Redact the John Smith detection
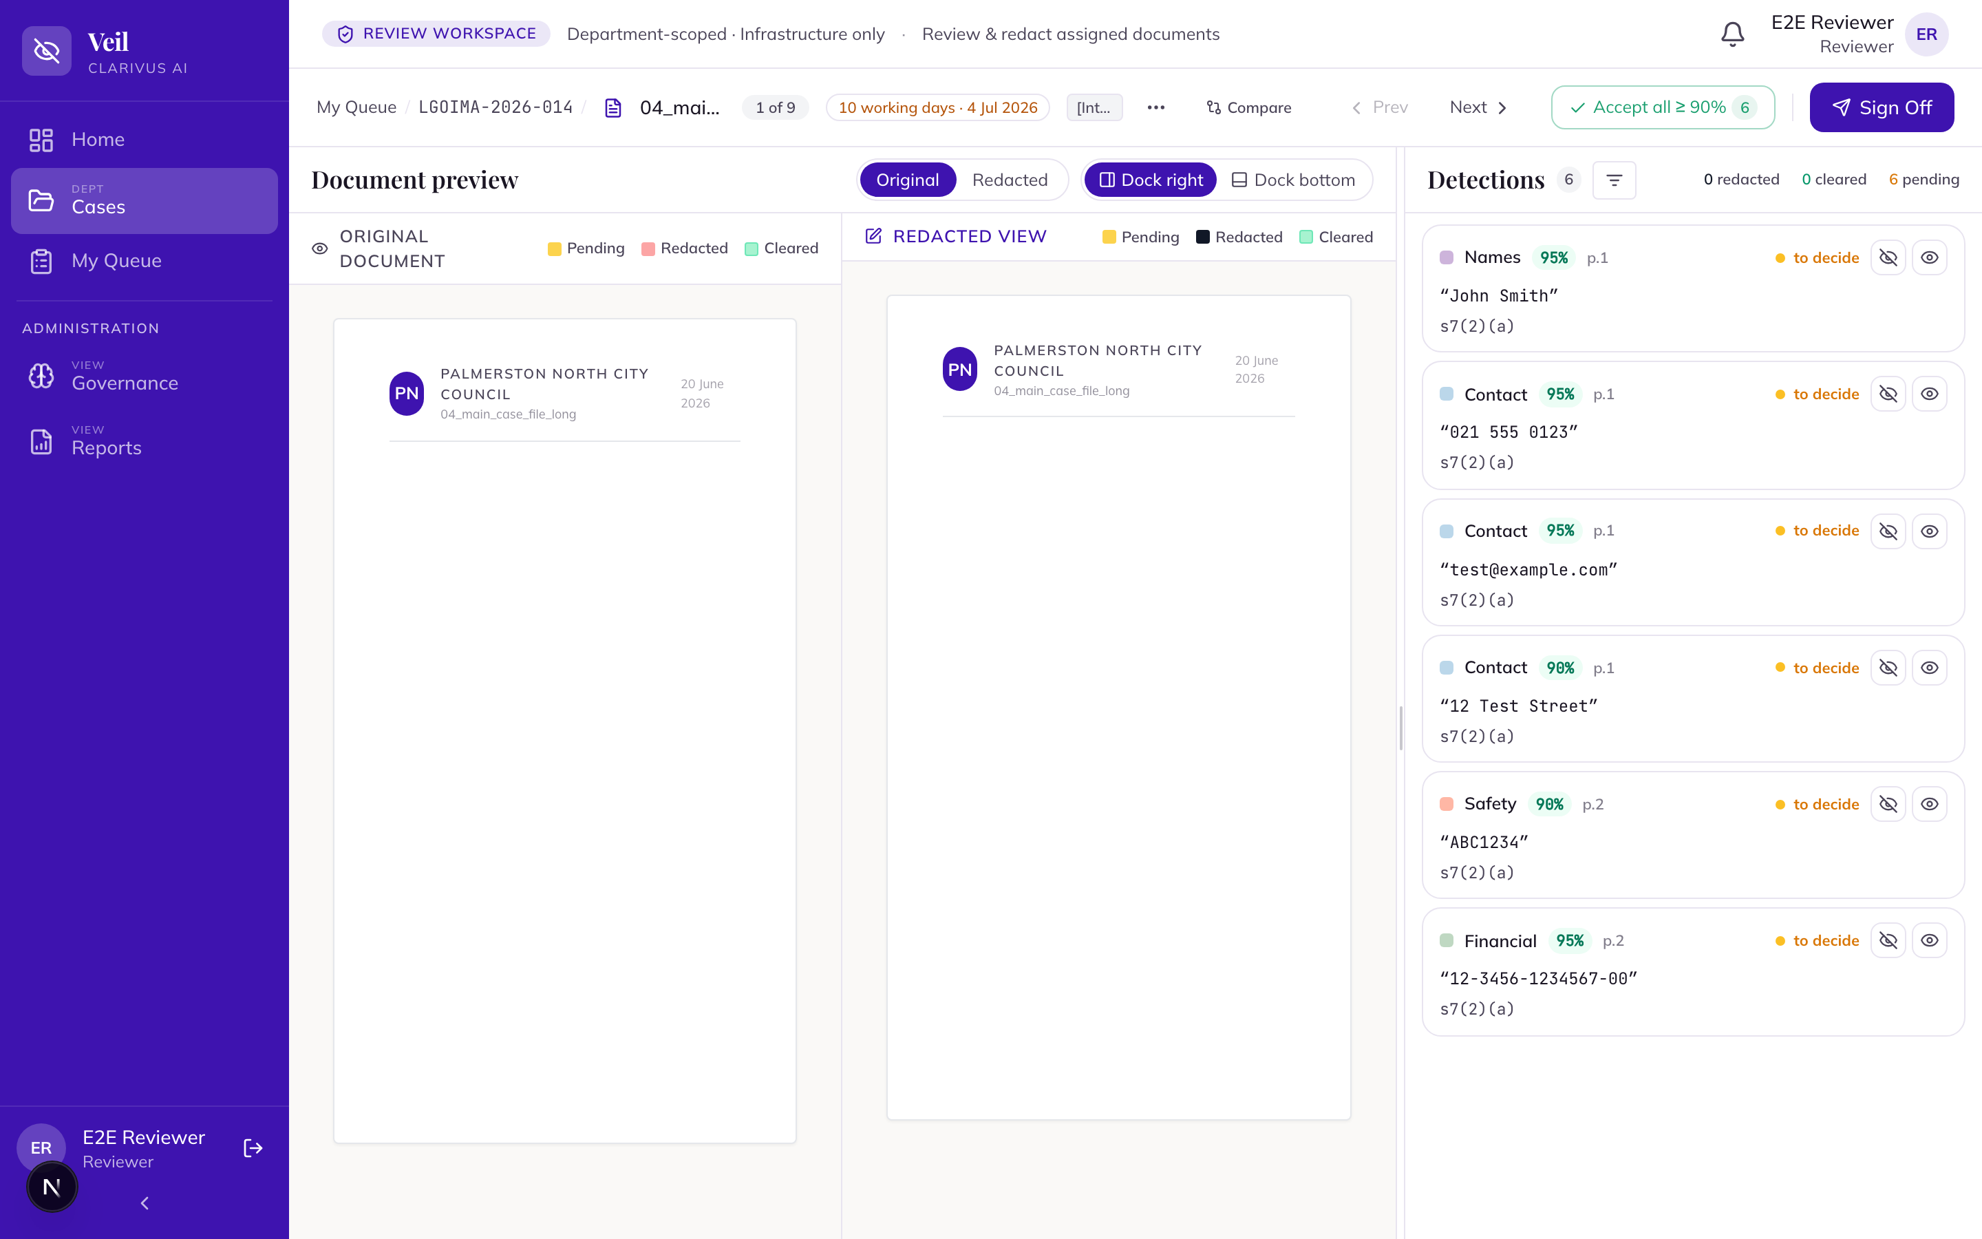The height and width of the screenshot is (1239, 1982). 1888,257
